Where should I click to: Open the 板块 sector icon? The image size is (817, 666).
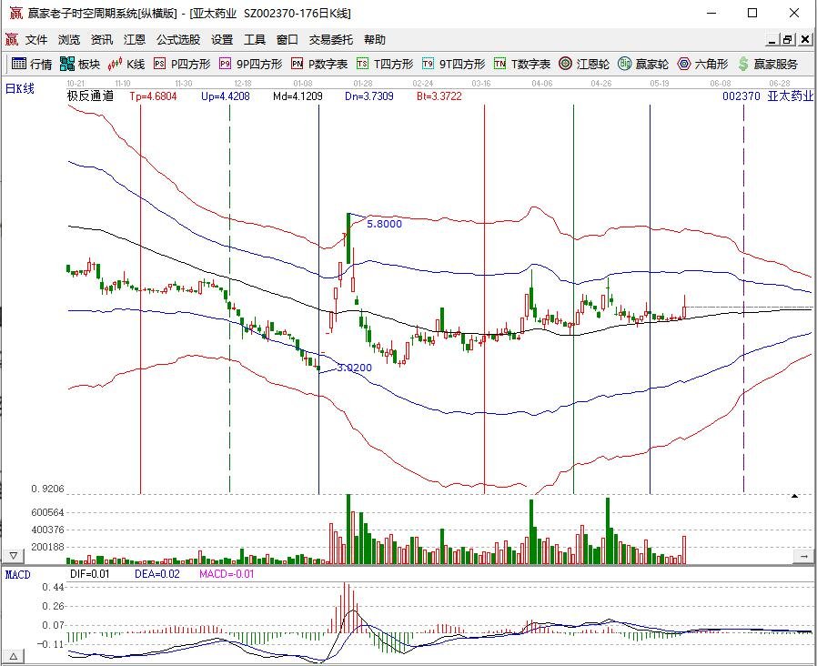pos(67,64)
